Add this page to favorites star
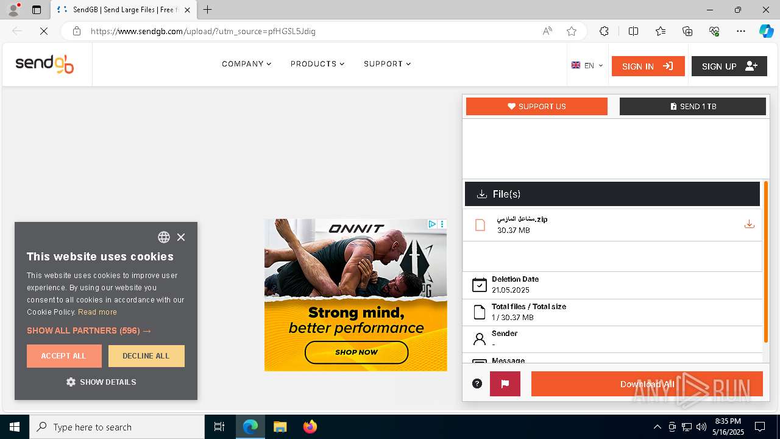Image resolution: width=780 pixels, height=439 pixels. (x=572, y=31)
